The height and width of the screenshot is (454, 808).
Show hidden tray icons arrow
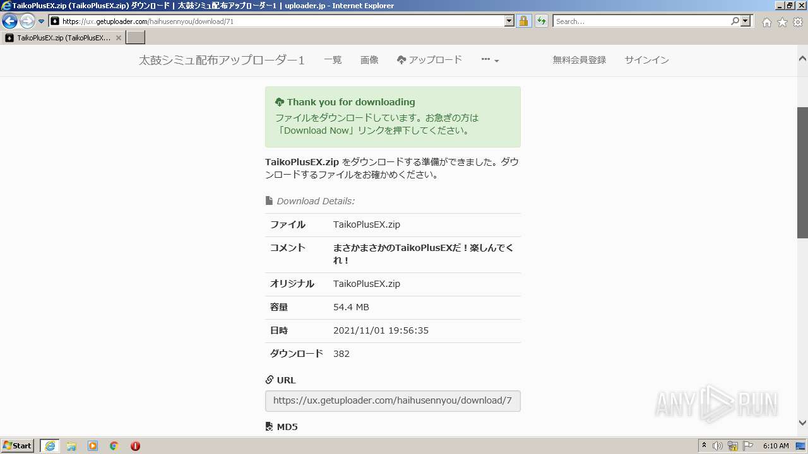704,446
